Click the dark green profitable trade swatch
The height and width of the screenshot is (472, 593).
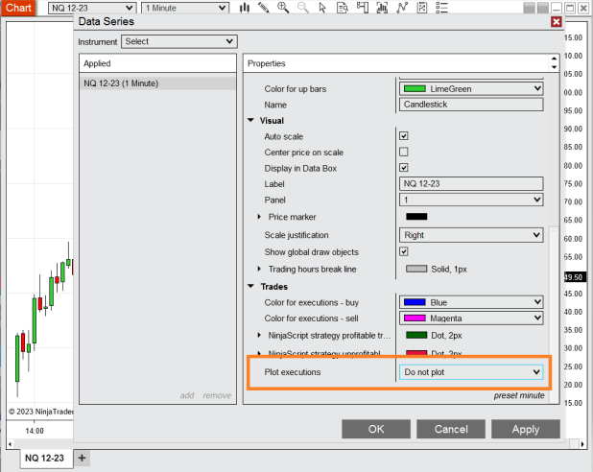[416, 335]
